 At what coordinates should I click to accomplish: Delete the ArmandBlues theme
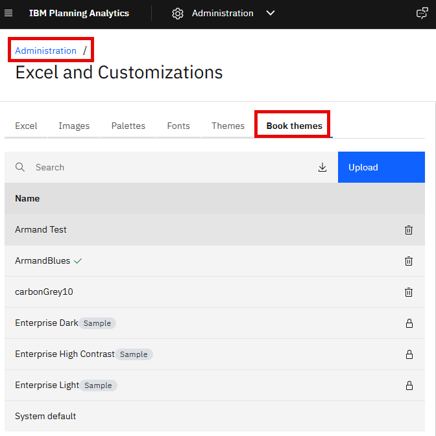[409, 261]
